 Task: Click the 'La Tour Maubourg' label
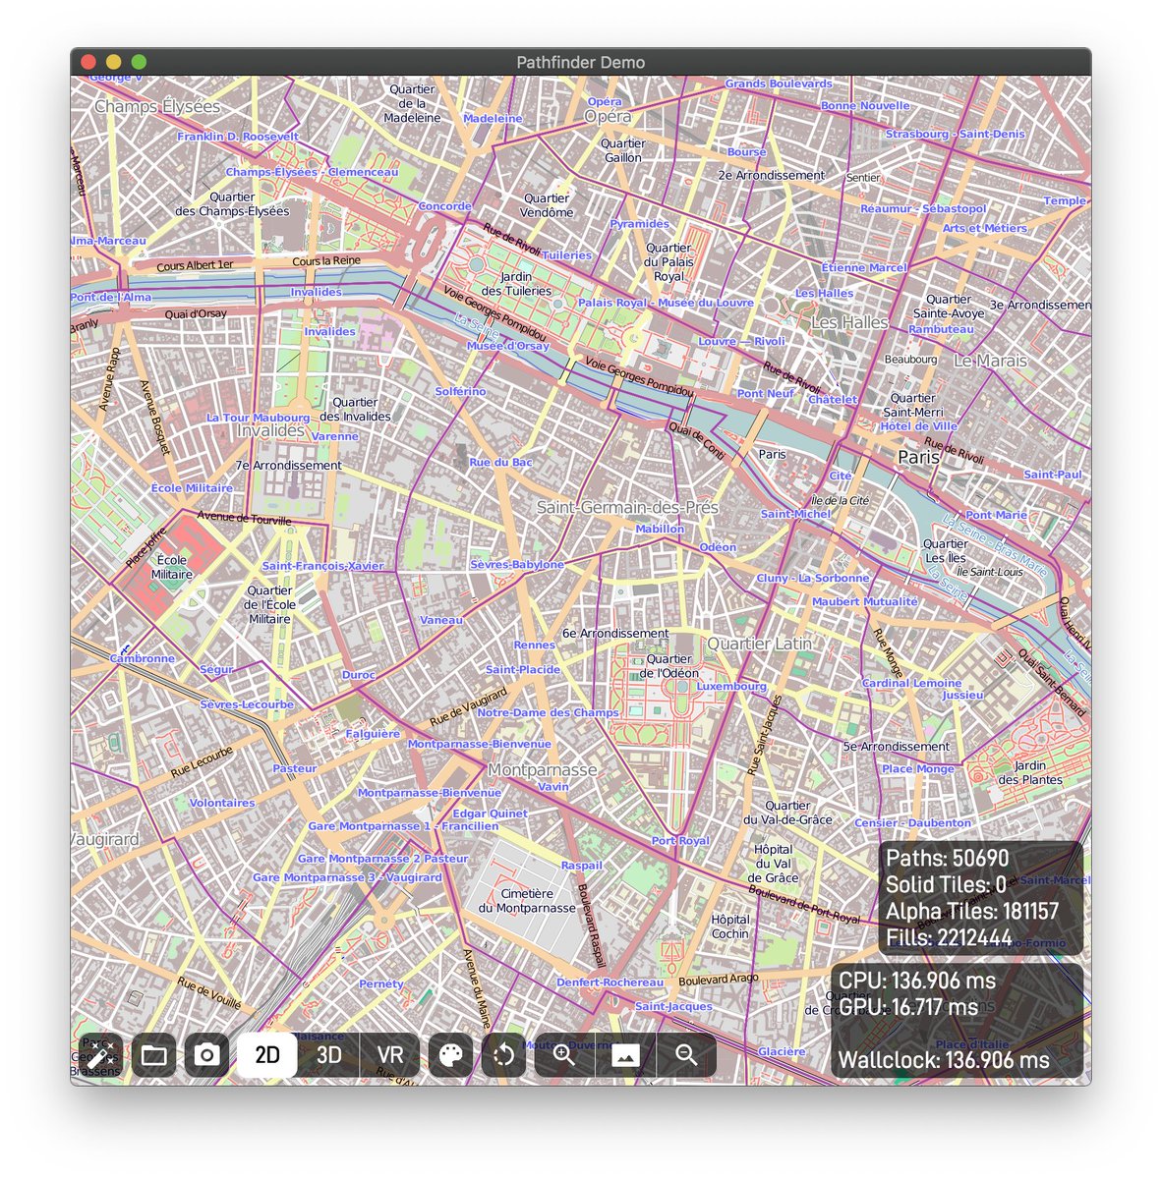click(259, 418)
